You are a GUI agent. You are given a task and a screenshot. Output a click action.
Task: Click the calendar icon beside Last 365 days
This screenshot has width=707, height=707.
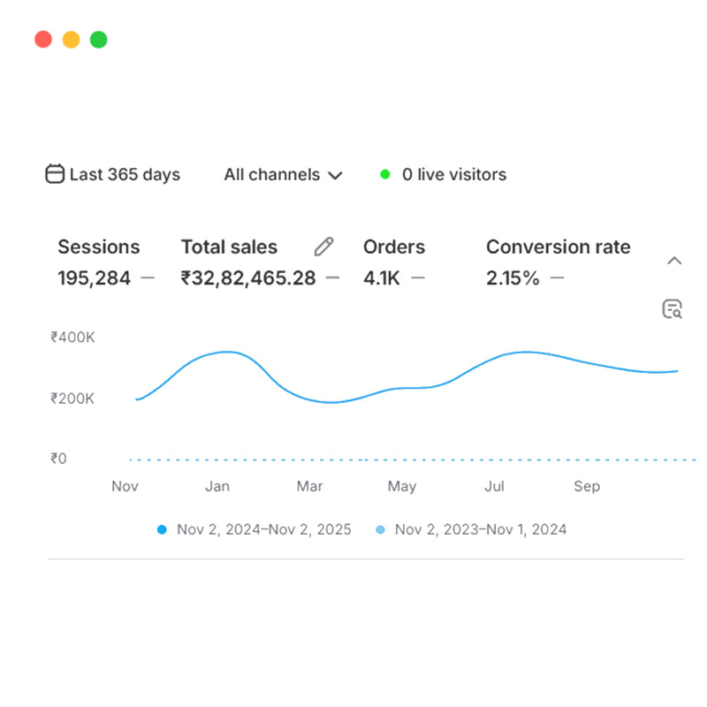click(55, 174)
